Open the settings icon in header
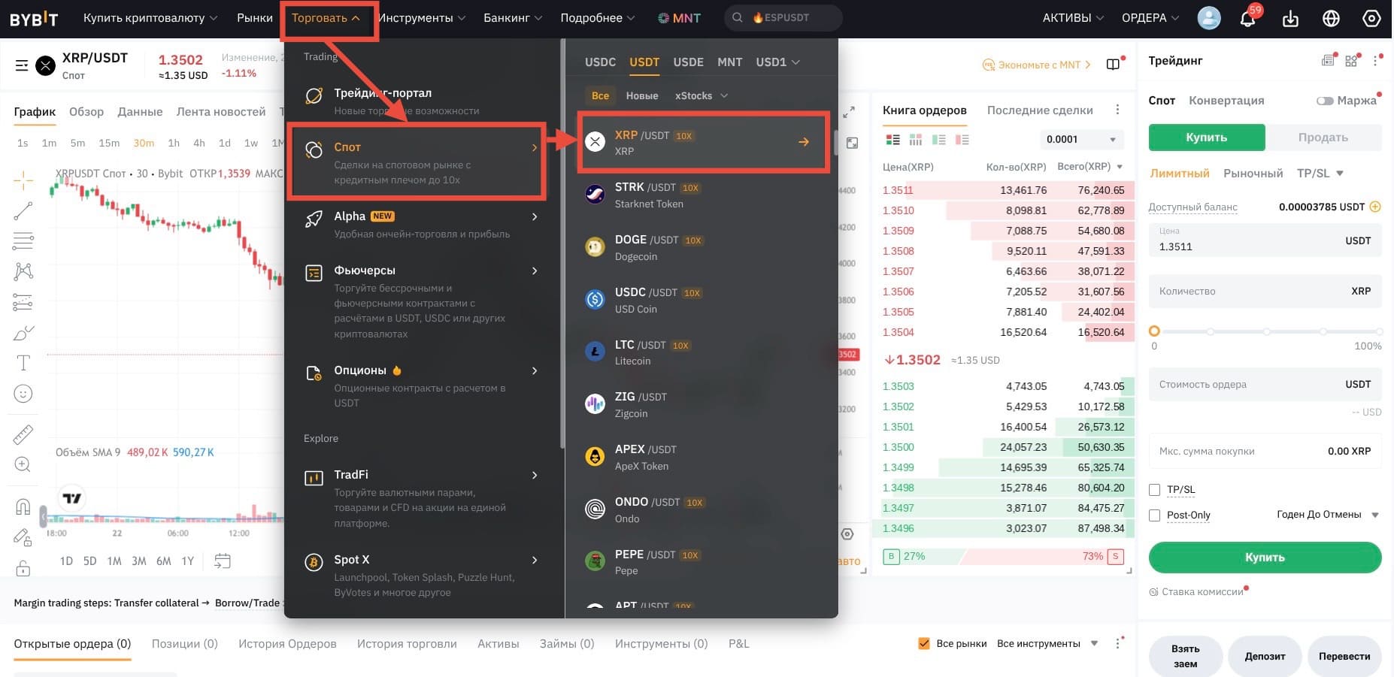Screen dimensions: 1394x677 click(1371, 18)
